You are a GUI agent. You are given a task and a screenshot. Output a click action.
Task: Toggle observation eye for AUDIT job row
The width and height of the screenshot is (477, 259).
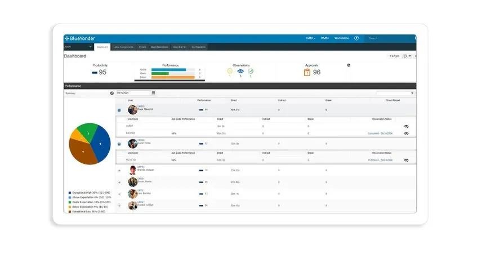pos(406,126)
